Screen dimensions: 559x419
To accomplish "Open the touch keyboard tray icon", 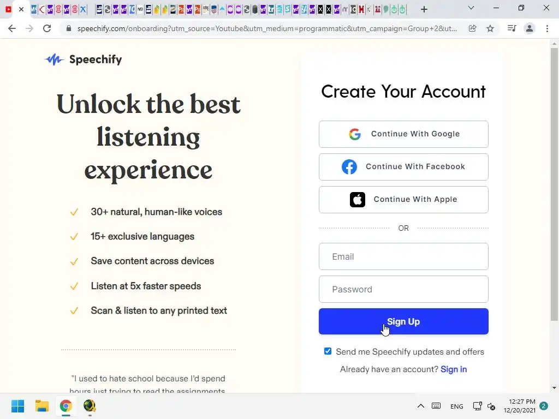I will click(x=436, y=406).
